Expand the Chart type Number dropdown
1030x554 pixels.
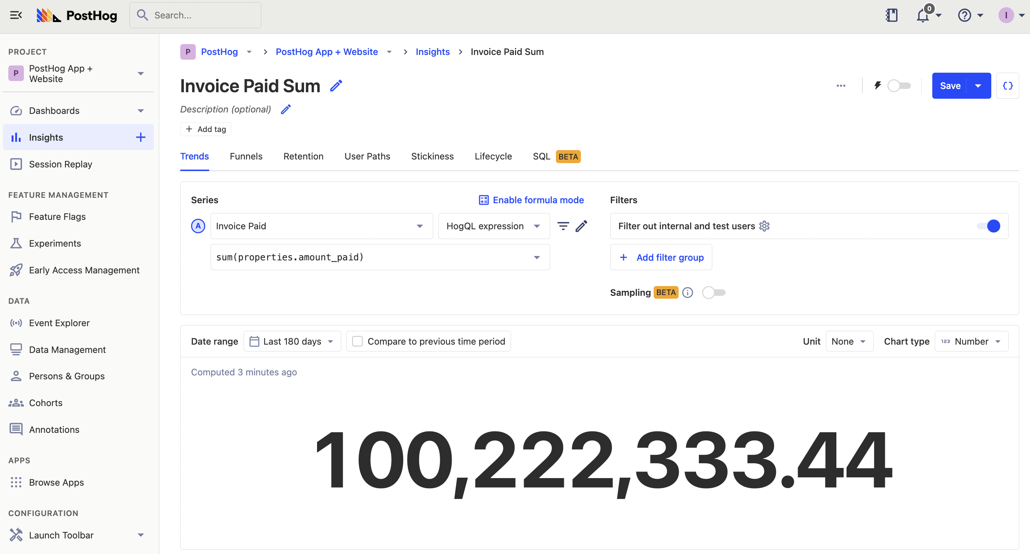pos(971,341)
